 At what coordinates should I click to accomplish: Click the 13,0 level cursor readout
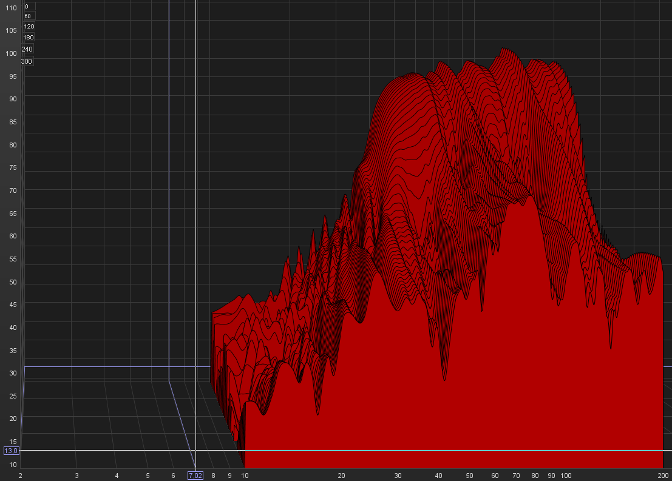tap(11, 451)
